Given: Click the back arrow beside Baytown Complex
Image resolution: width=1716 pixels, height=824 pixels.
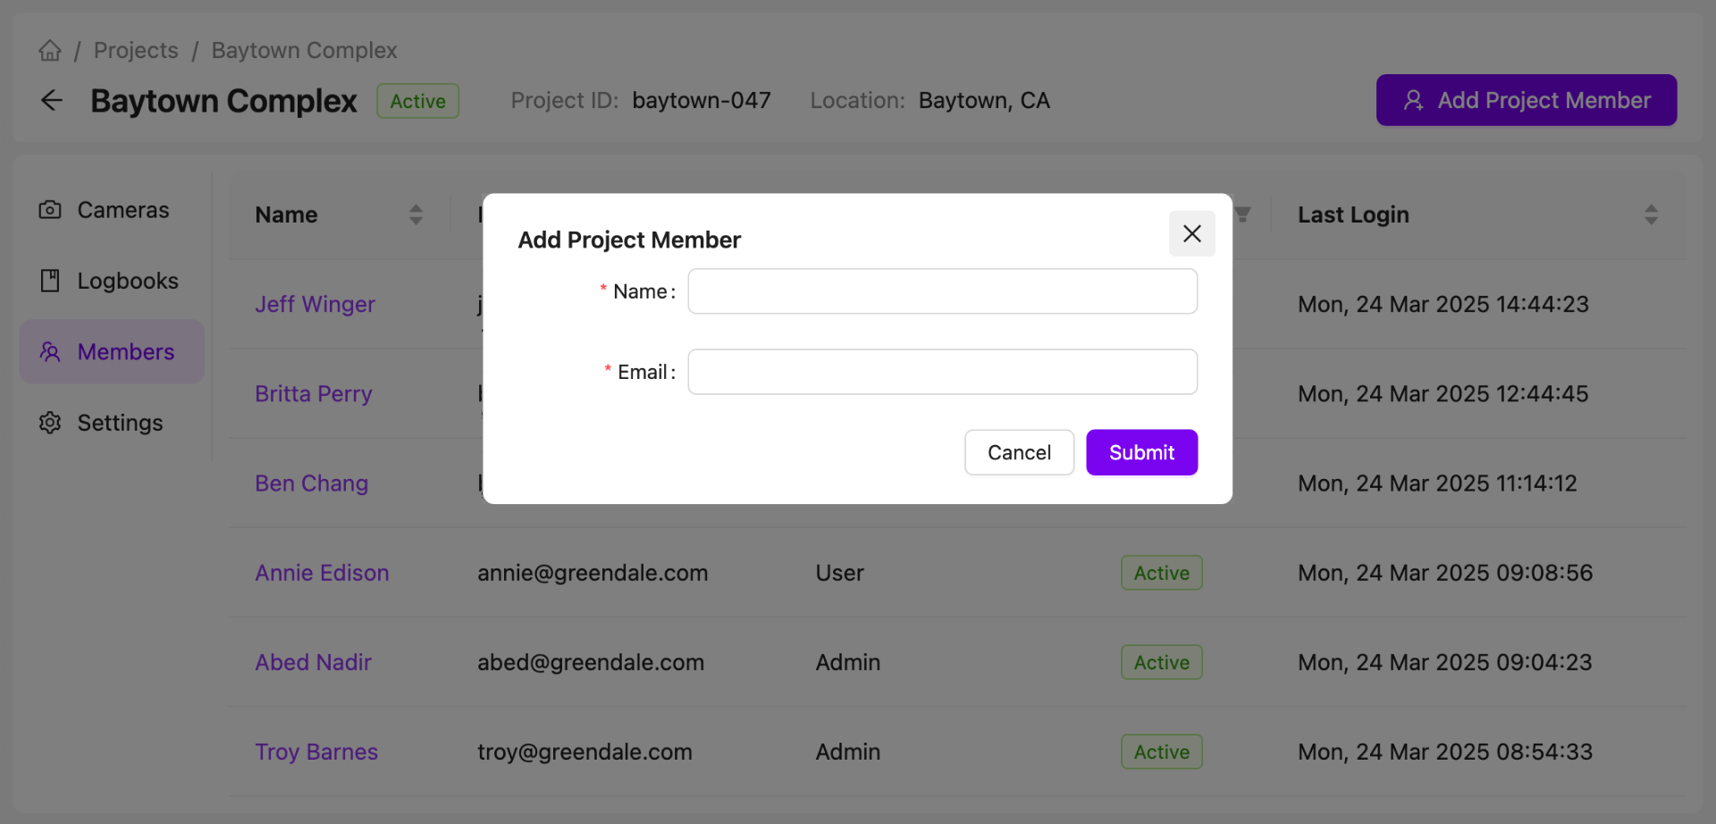Looking at the screenshot, I should tap(51, 100).
